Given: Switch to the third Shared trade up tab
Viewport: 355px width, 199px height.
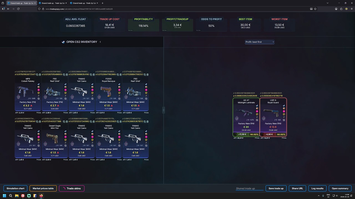Looking at the screenshot, I should click(83, 3).
